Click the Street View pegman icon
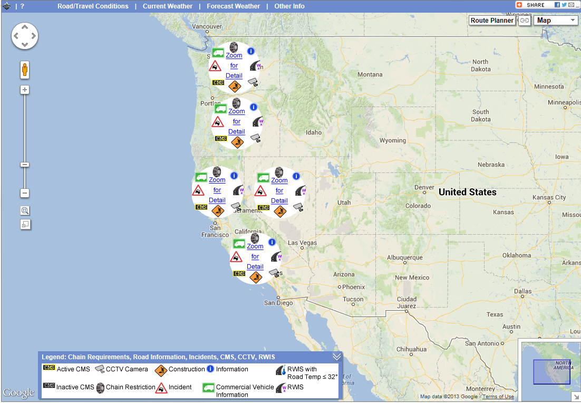 click(x=24, y=70)
